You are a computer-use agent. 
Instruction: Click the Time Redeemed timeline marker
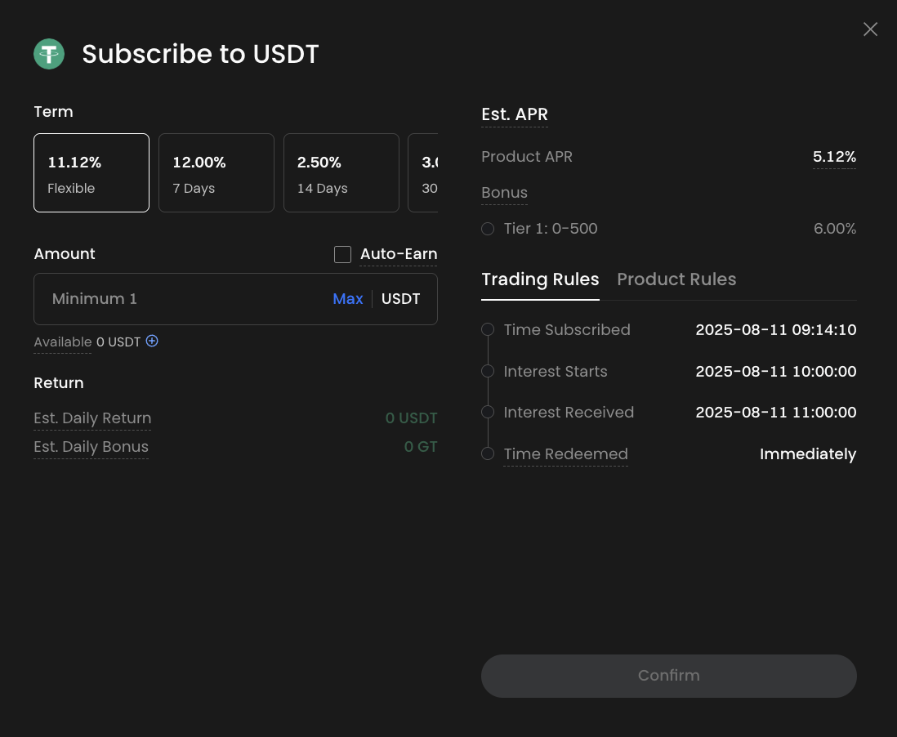click(488, 453)
